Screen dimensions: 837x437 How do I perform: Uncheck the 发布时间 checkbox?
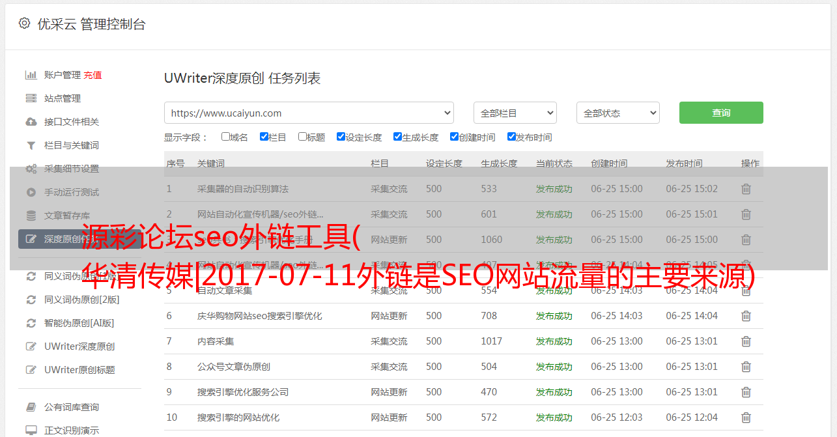pyautogui.click(x=511, y=137)
